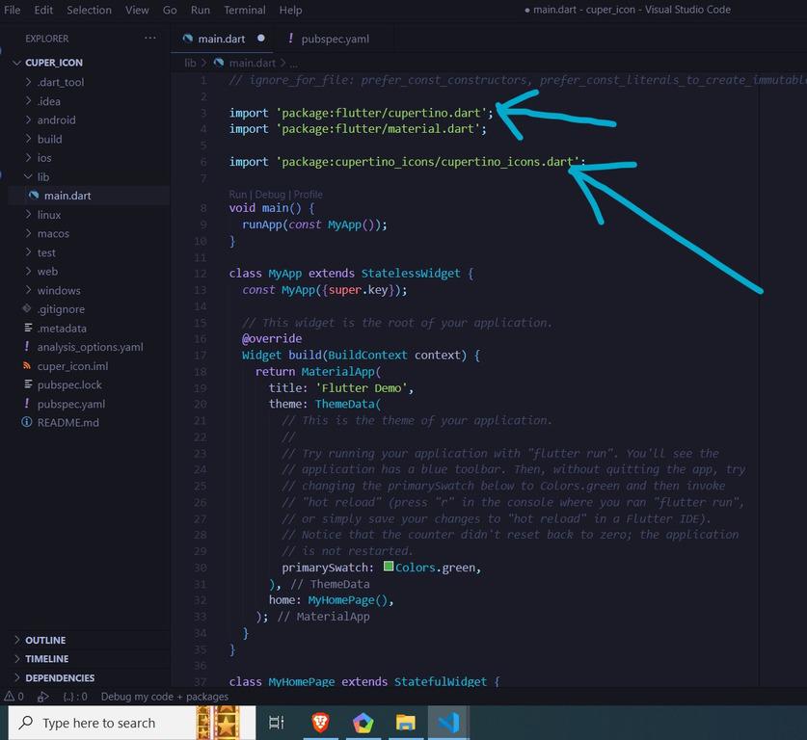Expand the windows folder
The width and height of the screenshot is (807, 740).
click(59, 291)
